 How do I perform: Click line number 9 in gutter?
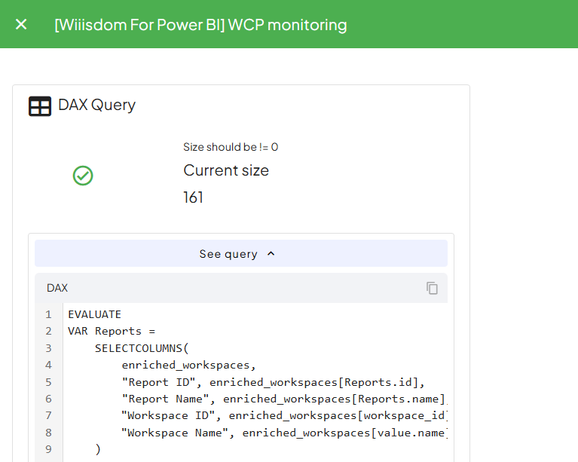point(48,449)
